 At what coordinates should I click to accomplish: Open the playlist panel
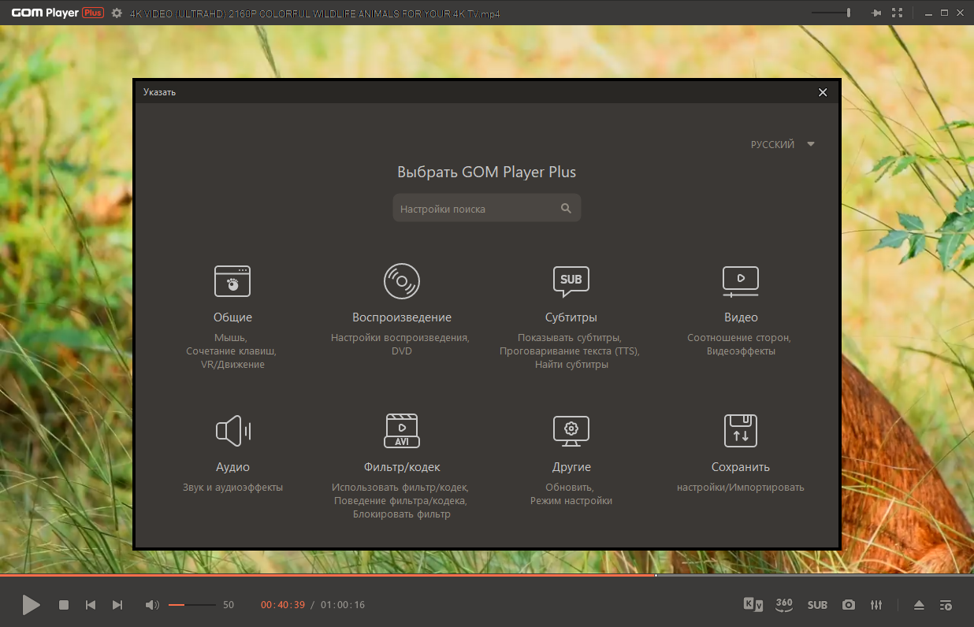946,605
